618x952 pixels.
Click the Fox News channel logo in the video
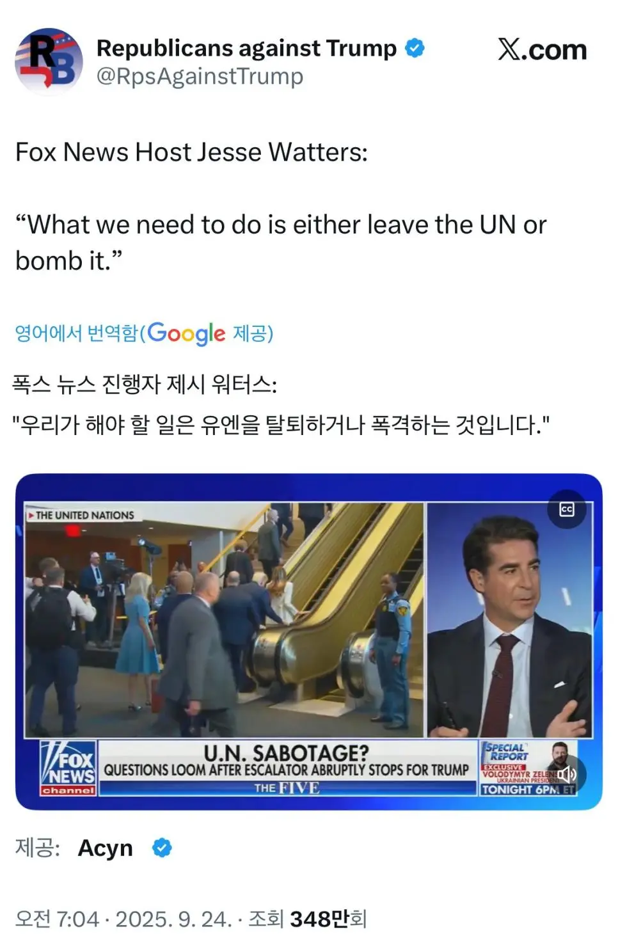[68, 768]
